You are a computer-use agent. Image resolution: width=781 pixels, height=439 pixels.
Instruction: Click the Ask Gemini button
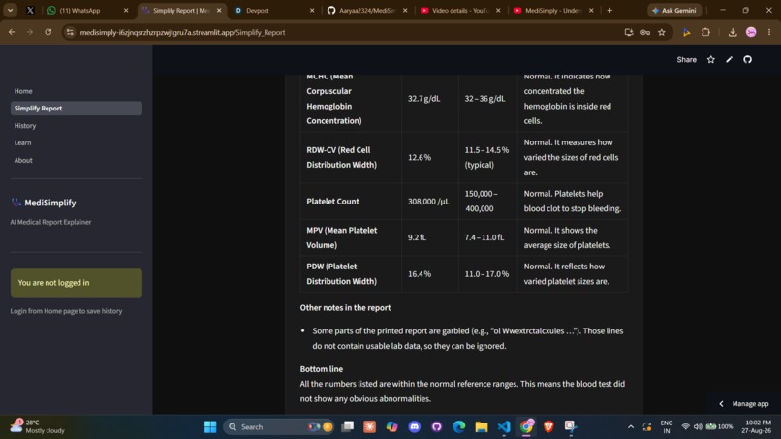pos(673,10)
